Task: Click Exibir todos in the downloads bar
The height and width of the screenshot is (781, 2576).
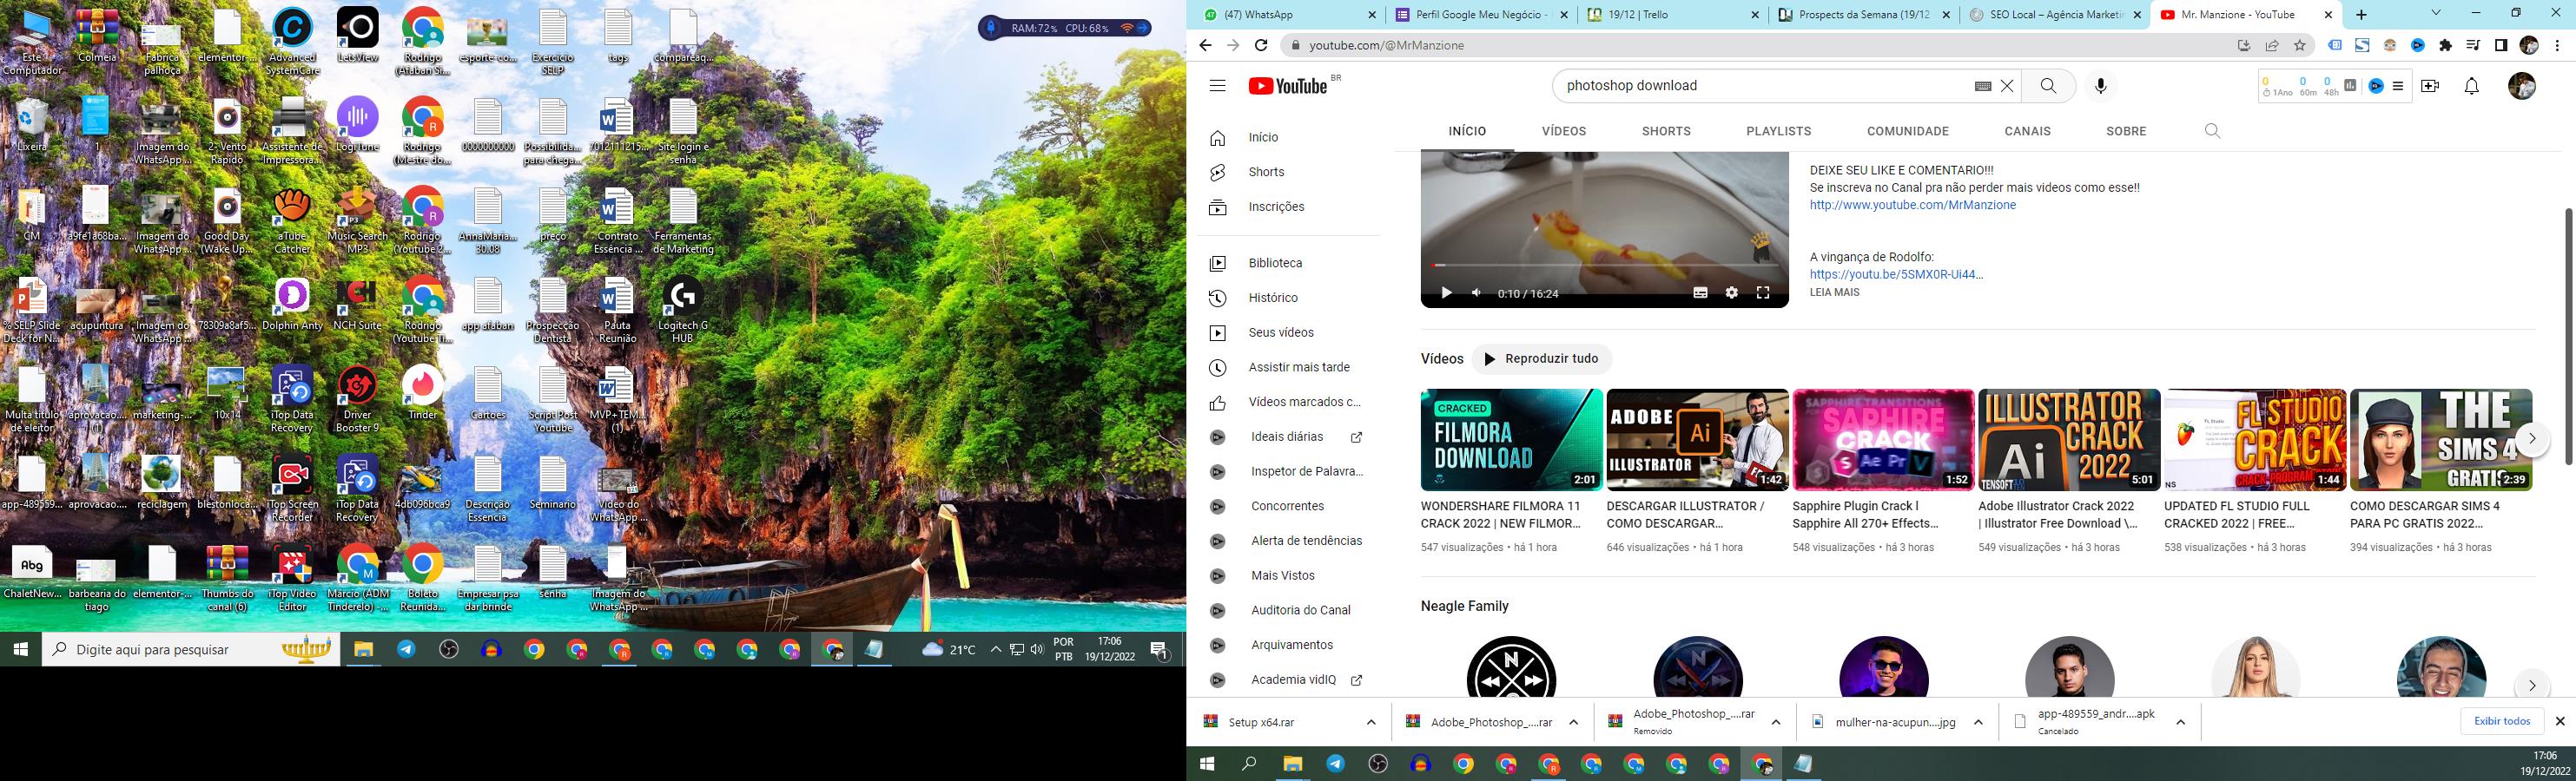Action: click(2501, 721)
